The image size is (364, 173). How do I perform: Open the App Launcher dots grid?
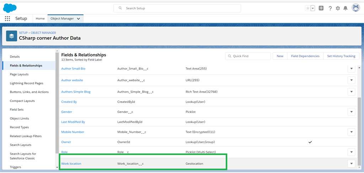7,18
